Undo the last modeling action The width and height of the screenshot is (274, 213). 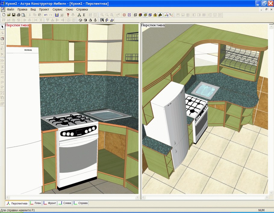46,15
